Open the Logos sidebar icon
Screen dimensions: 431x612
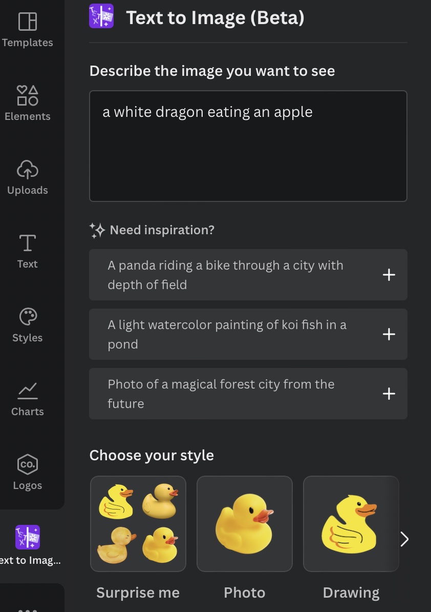pyautogui.click(x=28, y=464)
